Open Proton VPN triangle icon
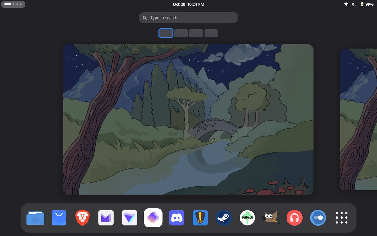Screen dimensions: 377x236 point(129,218)
